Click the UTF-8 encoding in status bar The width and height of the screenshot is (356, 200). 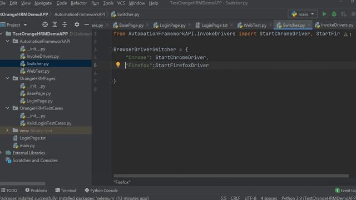(x=250, y=198)
